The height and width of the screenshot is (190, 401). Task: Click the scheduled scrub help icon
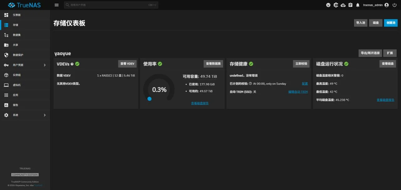pyautogui.click(x=250, y=84)
